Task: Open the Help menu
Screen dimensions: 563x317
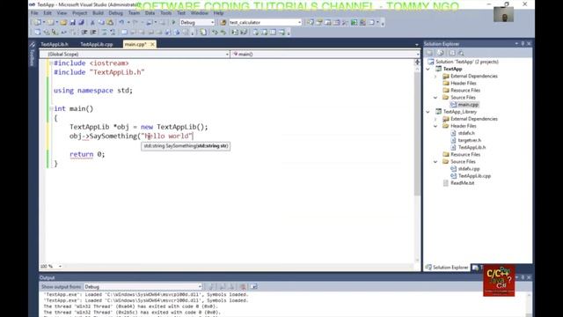Action: pyautogui.click(x=218, y=13)
